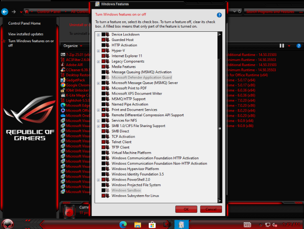Click Turn Windows features on or off link
The height and width of the screenshot is (229, 304).
pyautogui.click(x=31, y=43)
